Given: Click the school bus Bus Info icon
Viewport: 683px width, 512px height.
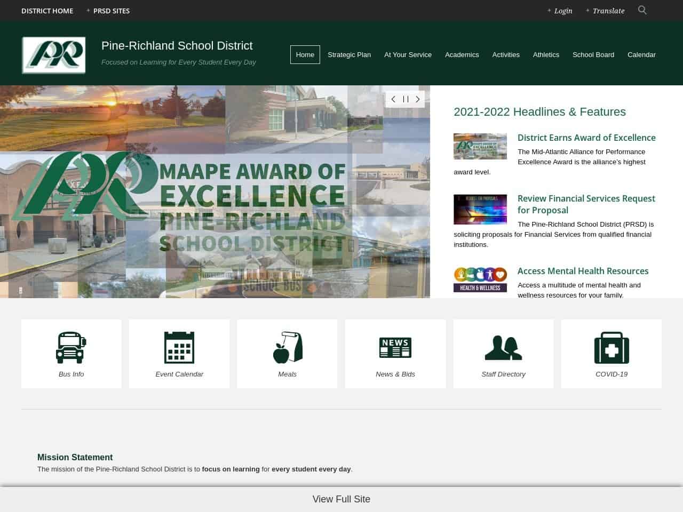Looking at the screenshot, I should point(71,347).
